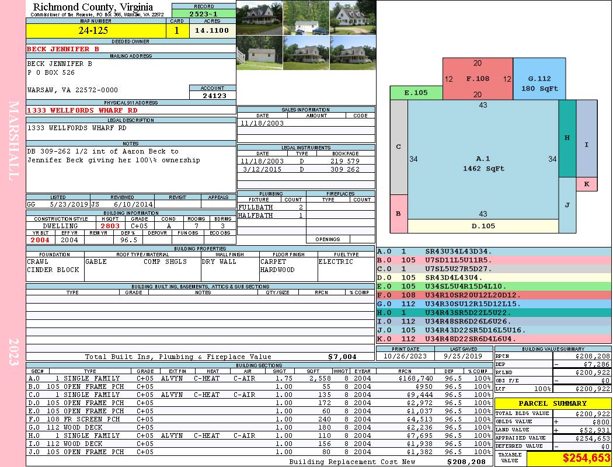The height and width of the screenshot is (467, 613).
Task: Click sketch legend row F.0 108
Action: 494,295
